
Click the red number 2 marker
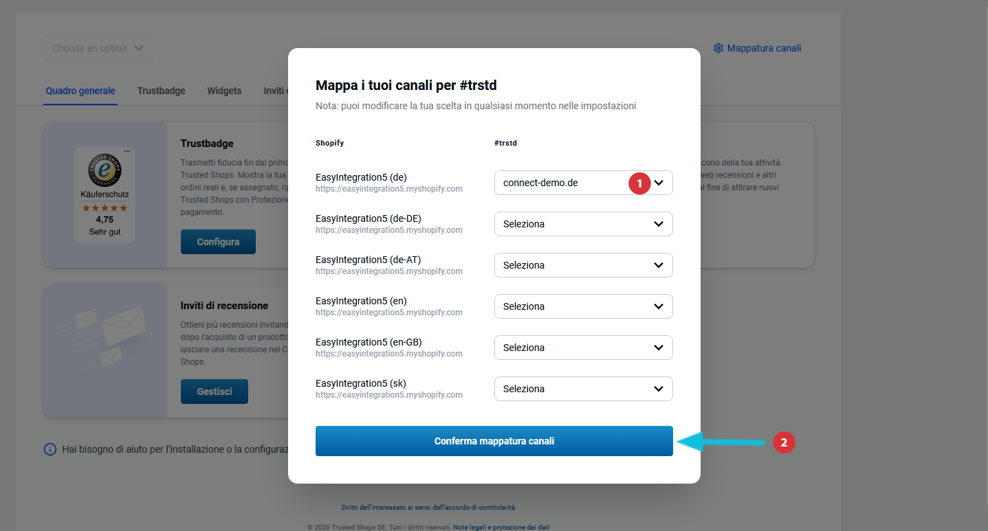tap(784, 442)
